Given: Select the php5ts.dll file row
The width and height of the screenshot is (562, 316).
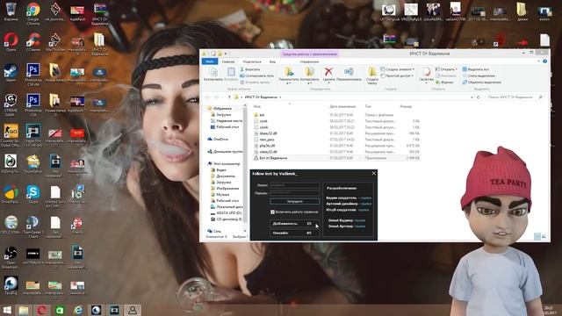Looking at the screenshot, I should [336, 146].
